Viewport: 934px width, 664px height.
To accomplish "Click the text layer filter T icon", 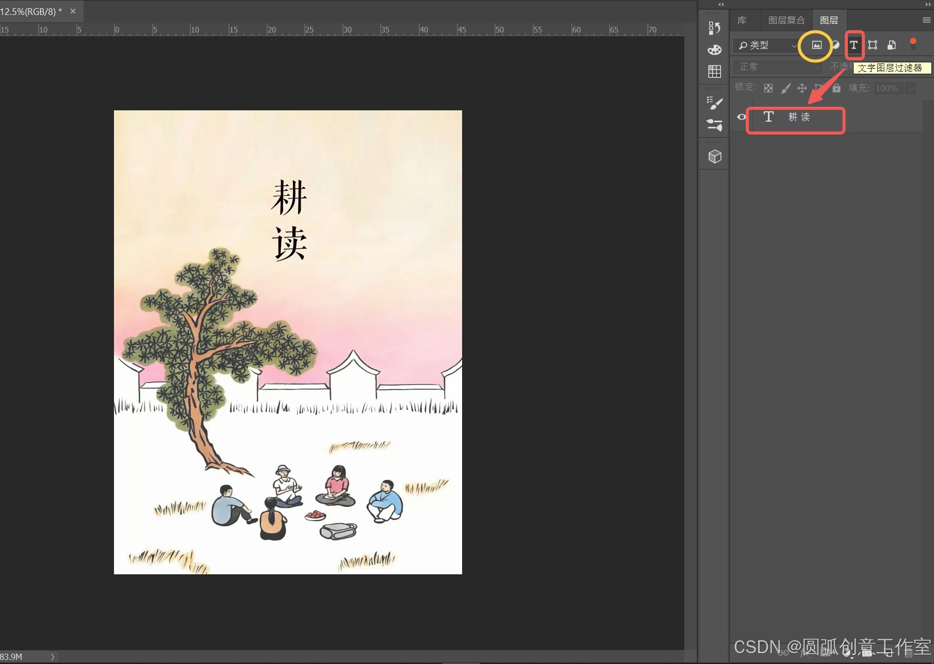I will click(854, 45).
